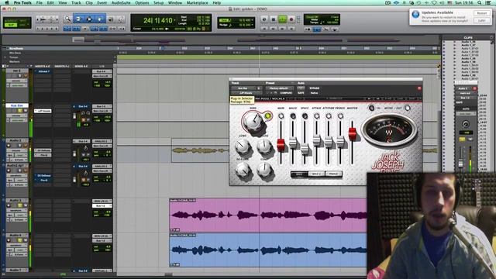Click Restart in Updates Available notification
496x279 pixels.
click(482, 13)
